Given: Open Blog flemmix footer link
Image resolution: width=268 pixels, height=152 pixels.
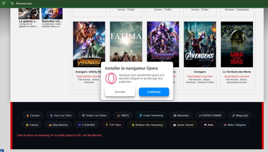Looking at the screenshot, I should (x=58, y=125).
